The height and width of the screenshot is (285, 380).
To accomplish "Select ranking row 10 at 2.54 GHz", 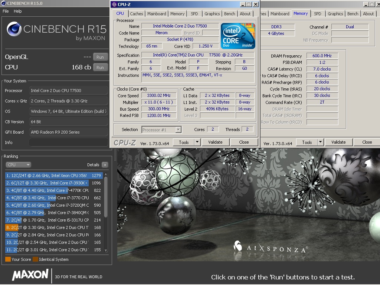I will pyautogui.click(x=54, y=242).
